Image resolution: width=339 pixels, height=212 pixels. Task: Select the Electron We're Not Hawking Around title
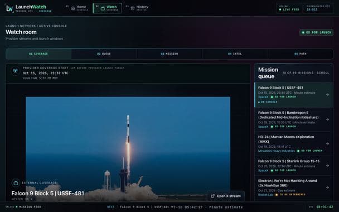[287, 183]
